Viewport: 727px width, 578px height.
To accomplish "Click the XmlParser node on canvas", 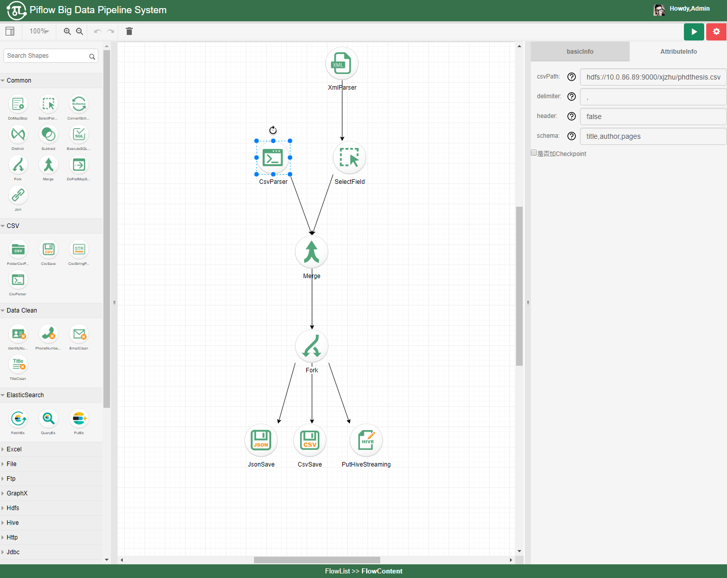I will tap(342, 63).
